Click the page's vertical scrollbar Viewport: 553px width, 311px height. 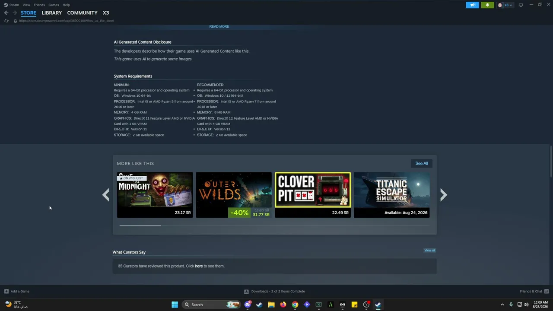click(551, 162)
